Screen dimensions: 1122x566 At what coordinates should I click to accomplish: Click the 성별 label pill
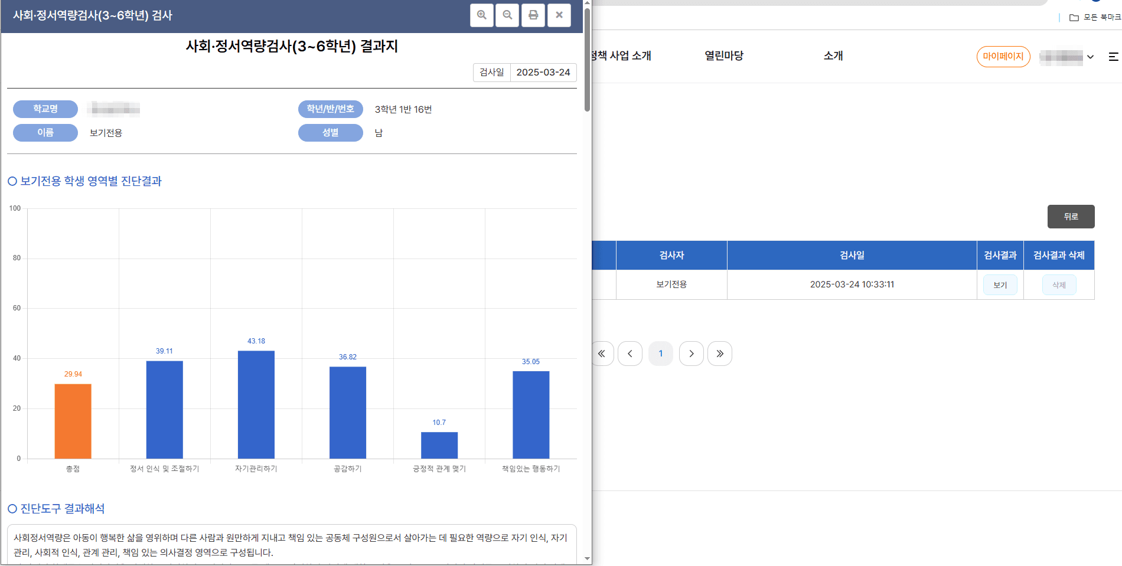(331, 133)
